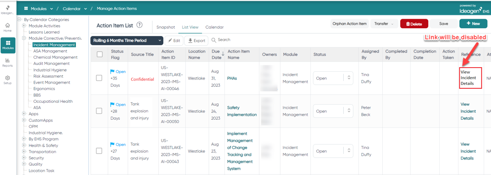Image resolution: width=491 pixels, height=175 pixels.
Task: Click the Confidential source title cell
Action: click(143, 79)
